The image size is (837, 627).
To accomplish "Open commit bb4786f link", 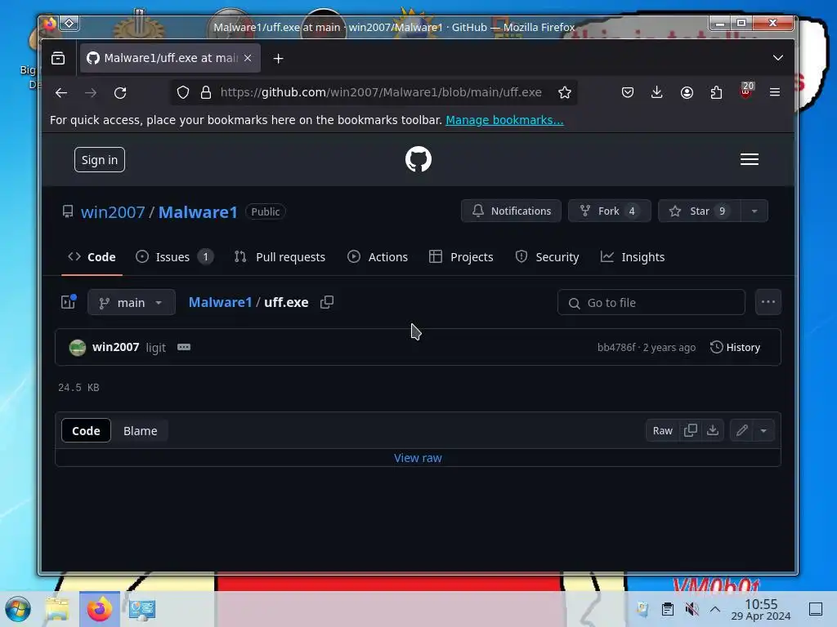I will [x=616, y=348].
